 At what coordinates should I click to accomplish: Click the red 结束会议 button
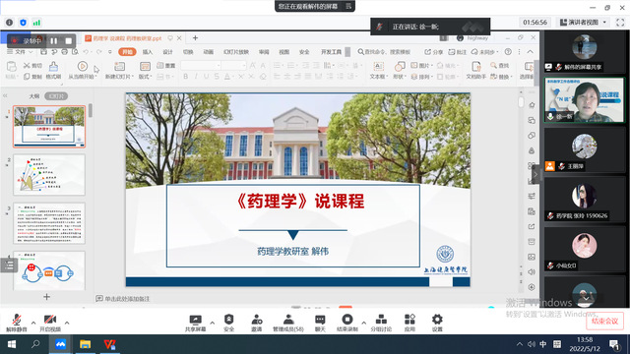coord(604,322)
